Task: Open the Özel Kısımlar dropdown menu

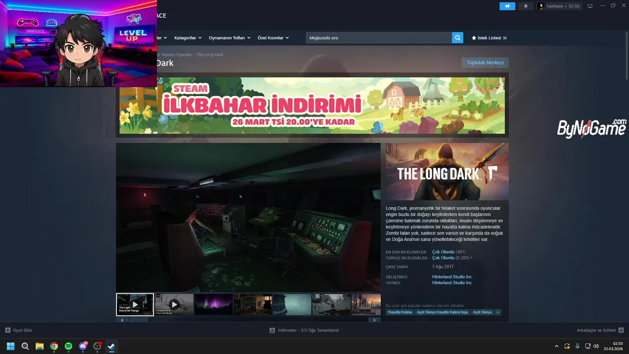Action: point(273,38)
